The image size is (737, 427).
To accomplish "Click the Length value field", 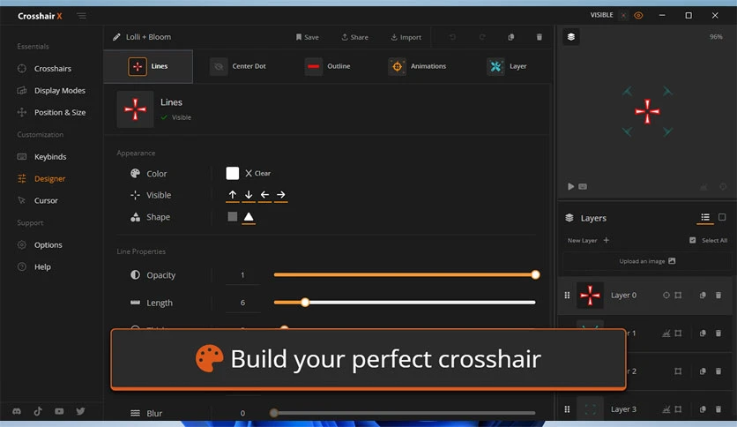I will coord(242,303).
